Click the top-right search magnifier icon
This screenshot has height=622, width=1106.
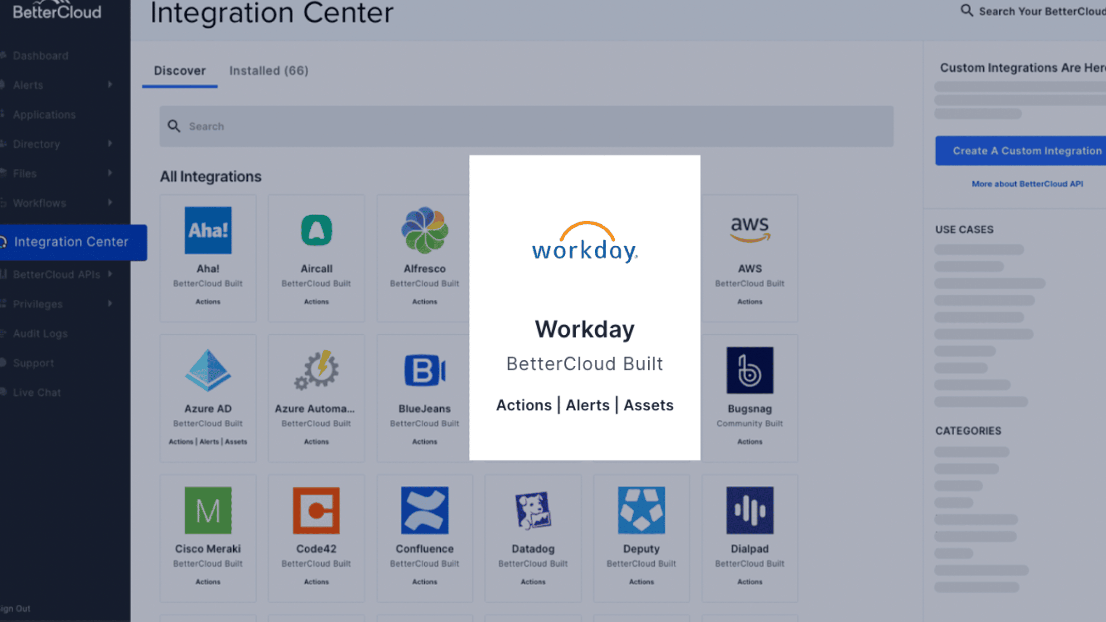pos(966,10)
